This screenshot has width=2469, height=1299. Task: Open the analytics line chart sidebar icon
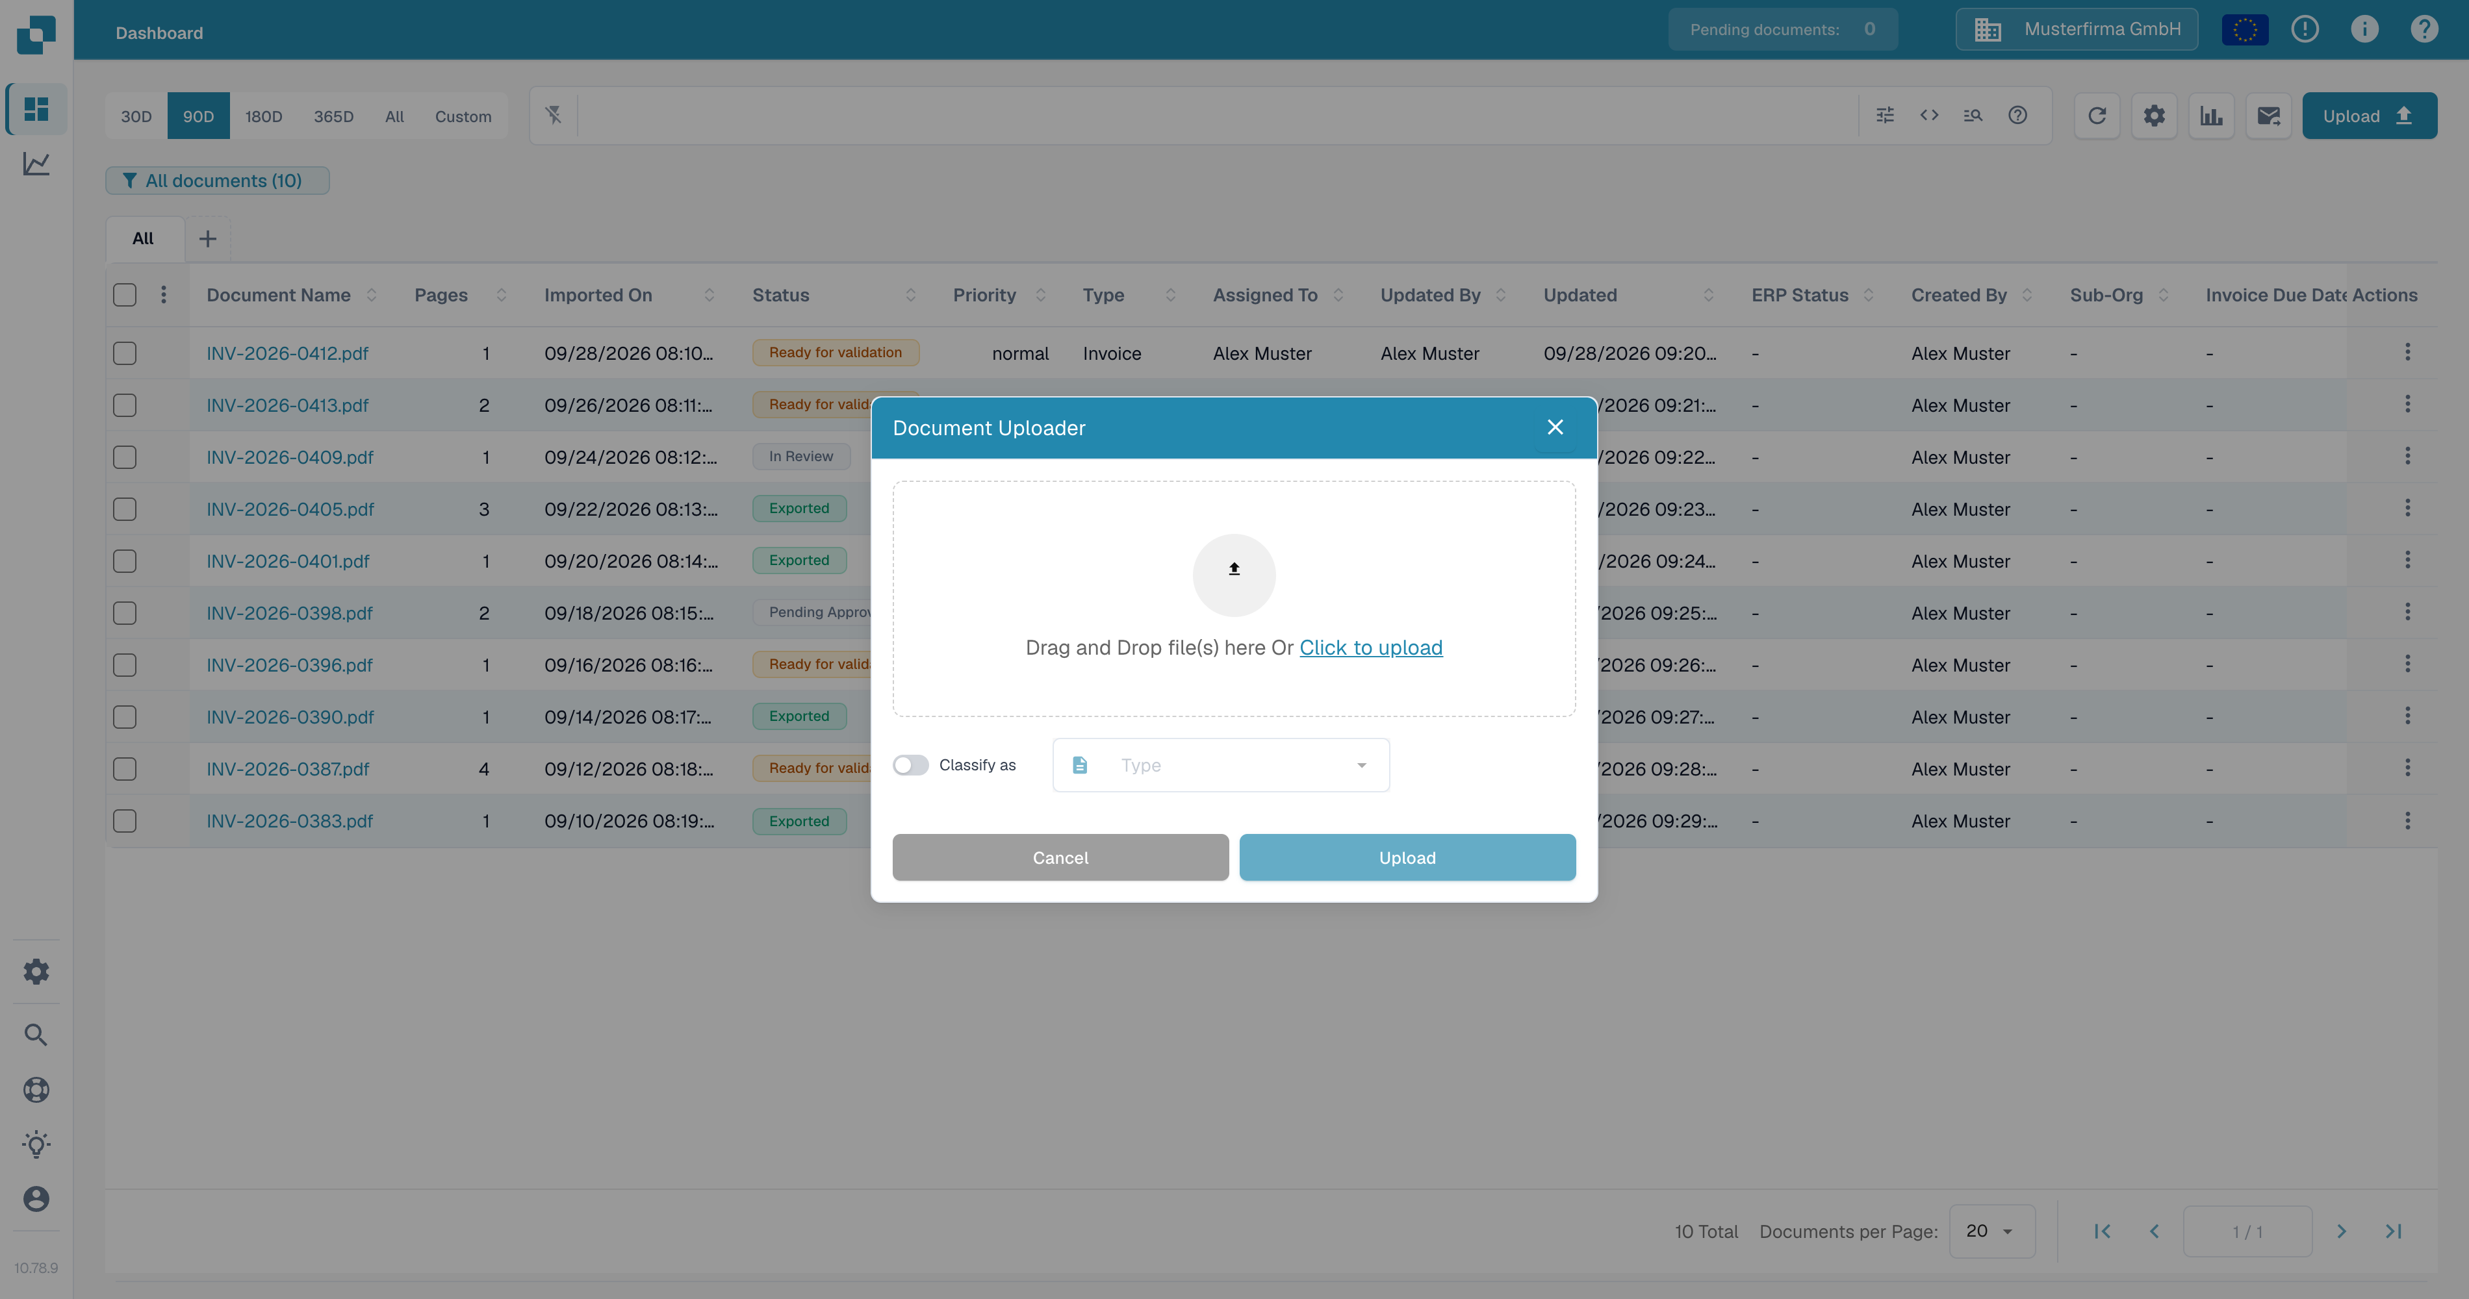pyautogui.click(x=36, y=164)
